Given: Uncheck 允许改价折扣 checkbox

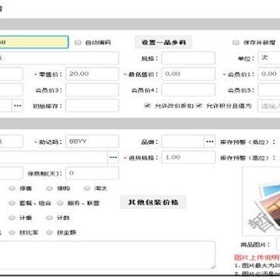Looking at the screenshot, I should (x=148, y=106).
